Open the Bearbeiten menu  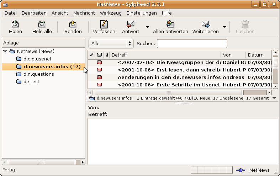coord(34,13)
